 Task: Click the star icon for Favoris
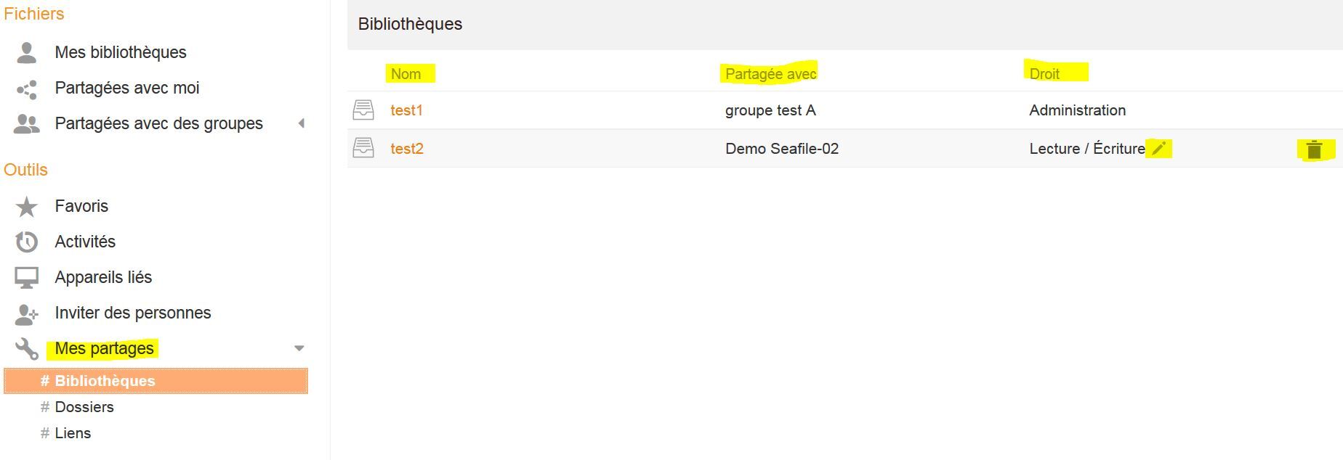click(27, 207)
